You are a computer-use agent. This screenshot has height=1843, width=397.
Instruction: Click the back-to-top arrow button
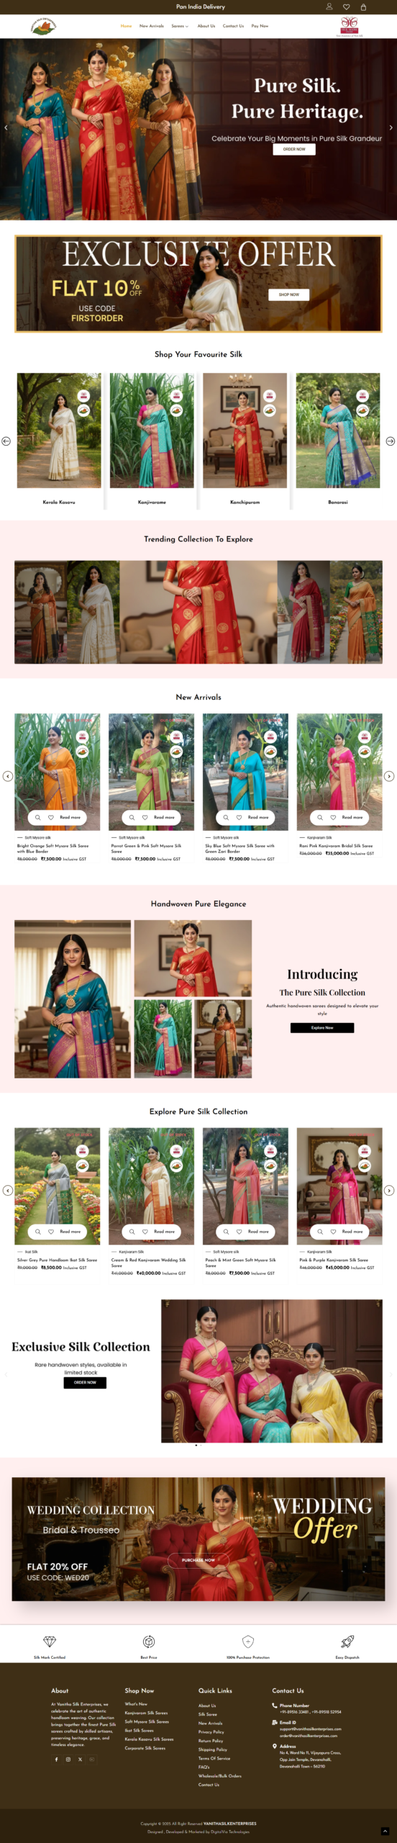pyautogui.click(x=385, y=1831)
